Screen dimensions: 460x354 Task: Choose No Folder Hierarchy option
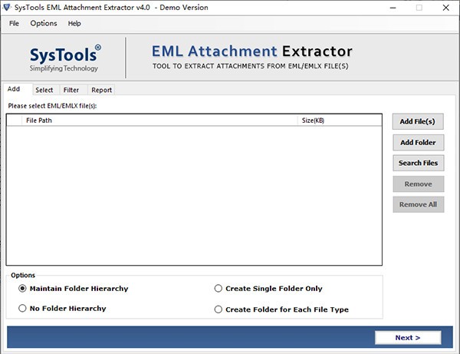[x=23, y=308]
